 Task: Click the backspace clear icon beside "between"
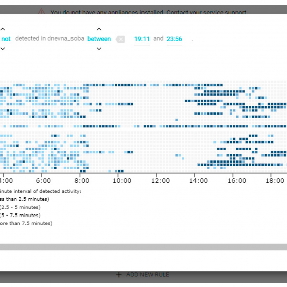120,39
